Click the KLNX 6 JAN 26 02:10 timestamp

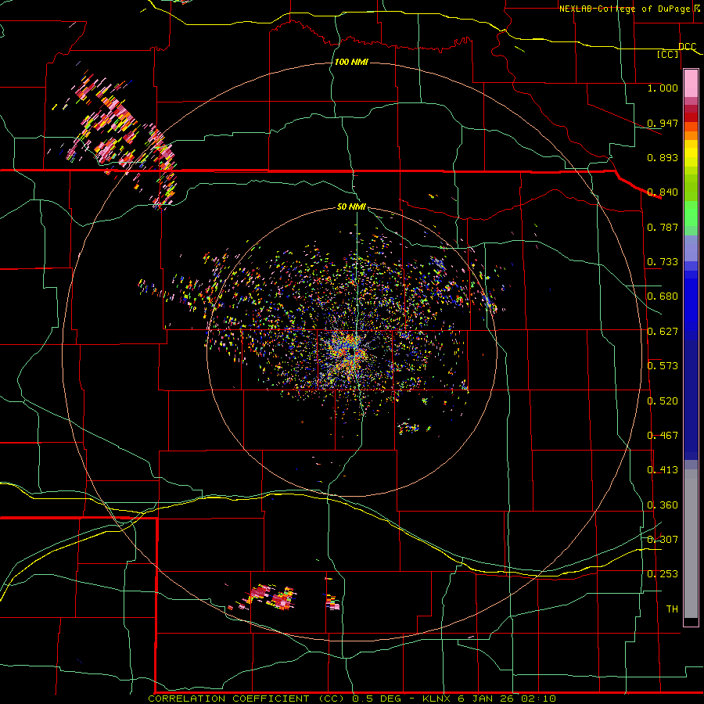489,699
